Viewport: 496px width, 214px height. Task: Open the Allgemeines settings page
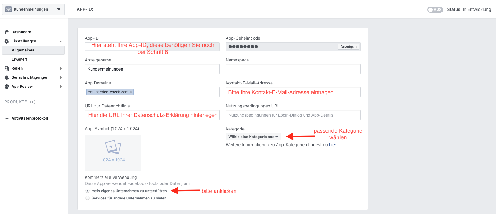click(23, 50)
